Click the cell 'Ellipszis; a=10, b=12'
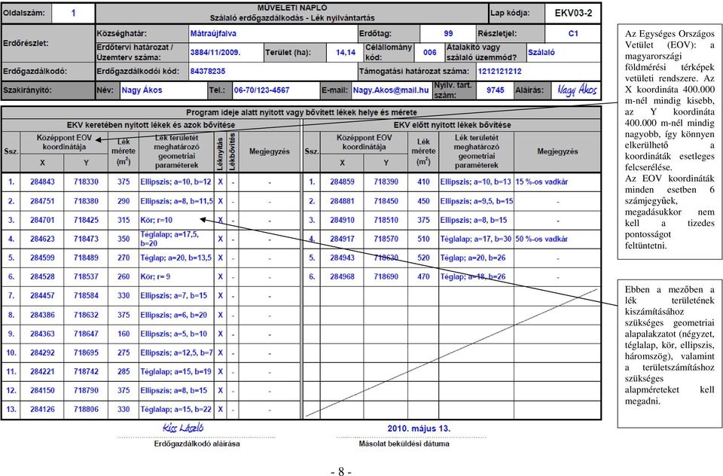 [x=175, y=182]
